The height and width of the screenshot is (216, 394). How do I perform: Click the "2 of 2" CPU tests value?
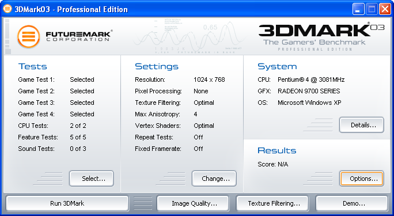tap(78, 126)
